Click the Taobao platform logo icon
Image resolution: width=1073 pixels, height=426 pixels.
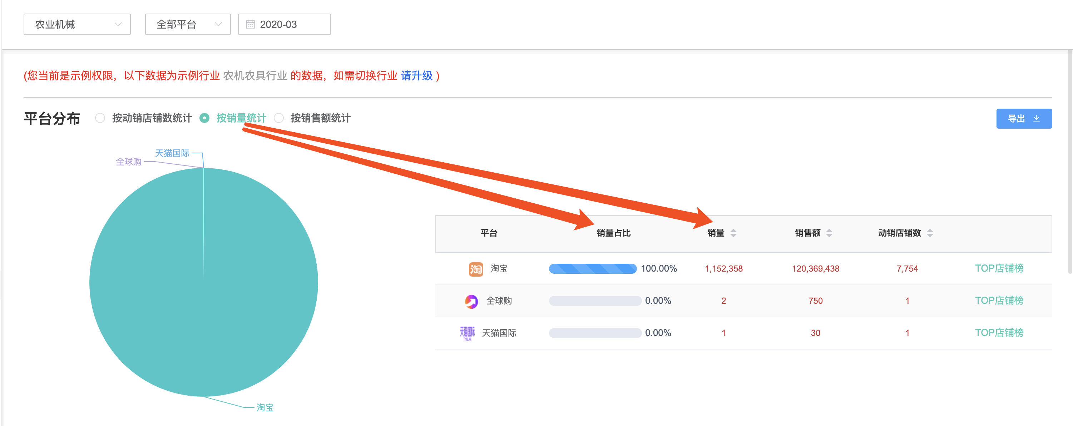tap(475, 269)
